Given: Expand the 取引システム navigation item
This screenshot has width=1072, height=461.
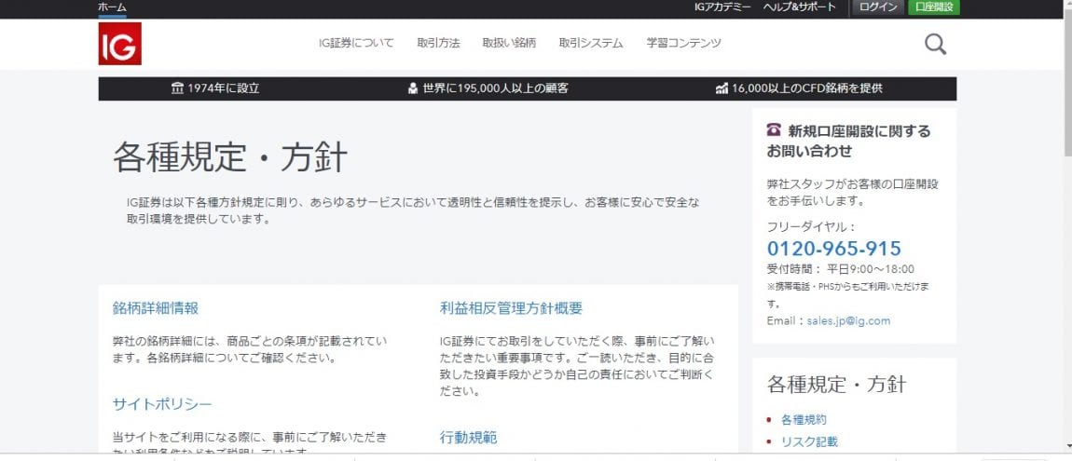Looking at the screenshot, I should tap(591, 43).
